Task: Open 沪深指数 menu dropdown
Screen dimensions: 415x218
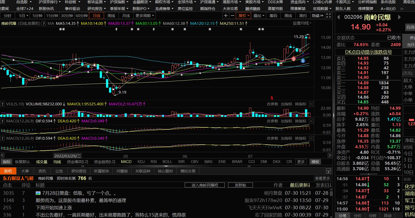Action: [119, 2]
